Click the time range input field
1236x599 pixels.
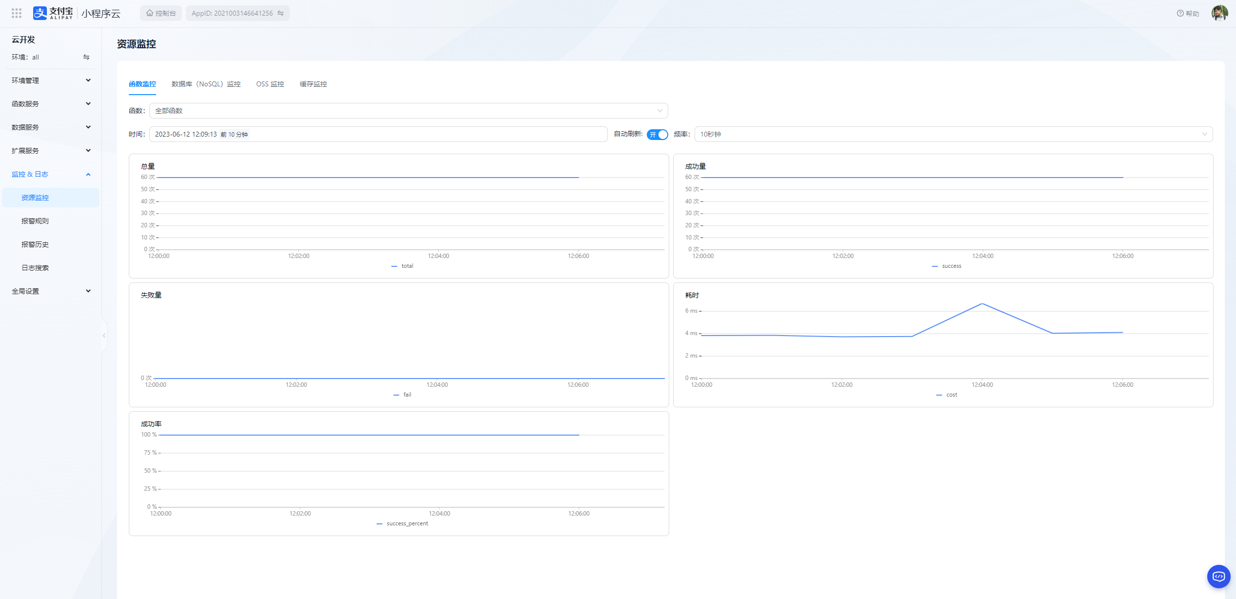378,134
